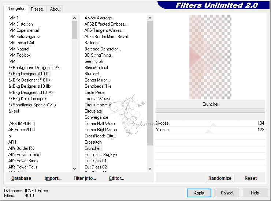The height and width of the screenshot is (201, 271).
Task: Select VM Distortion category
Action: (x=21, y=24)
